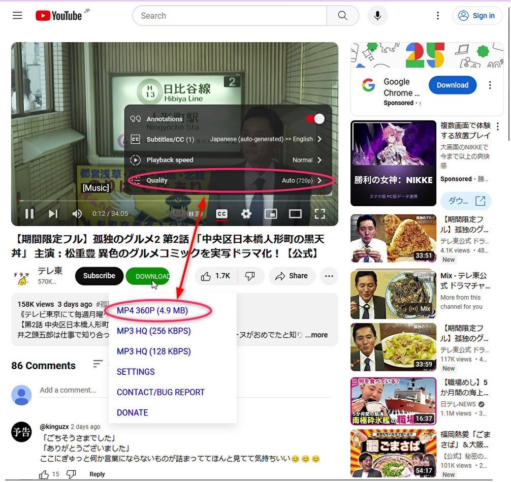Open the 33:59 video thumbnail
Viewport: 511px width, 482px height.
(393, 347)
